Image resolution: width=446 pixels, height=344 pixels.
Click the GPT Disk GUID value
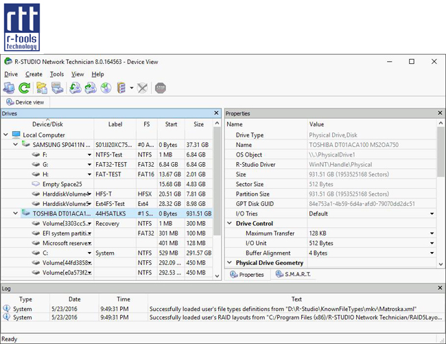click(x=362, y=204)
